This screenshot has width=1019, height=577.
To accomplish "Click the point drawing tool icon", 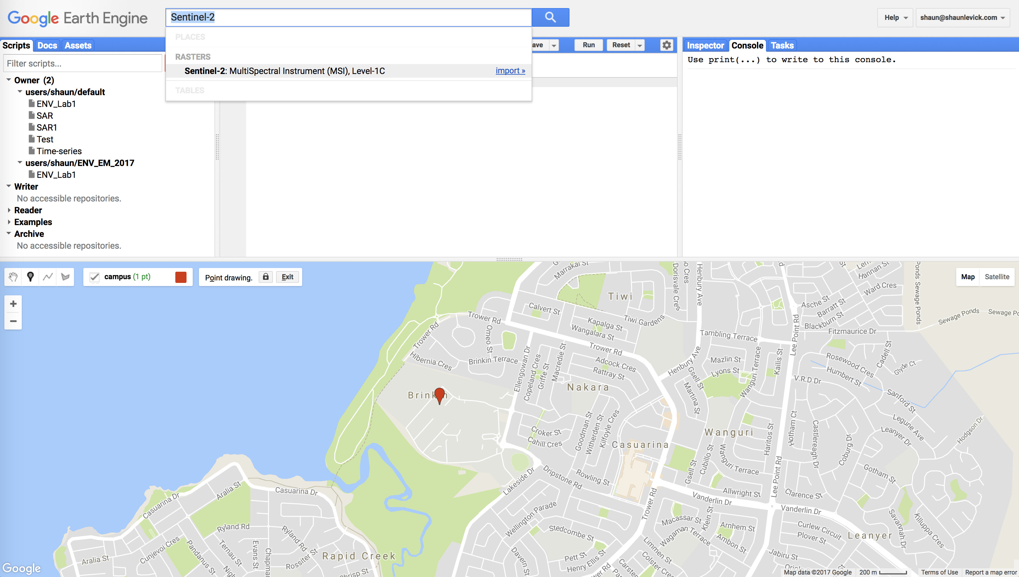I will click(31, 277).
